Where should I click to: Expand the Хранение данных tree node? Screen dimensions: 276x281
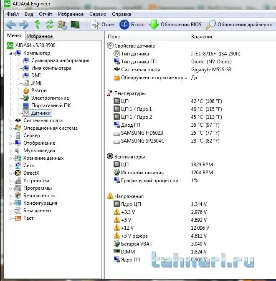point(10,158)
